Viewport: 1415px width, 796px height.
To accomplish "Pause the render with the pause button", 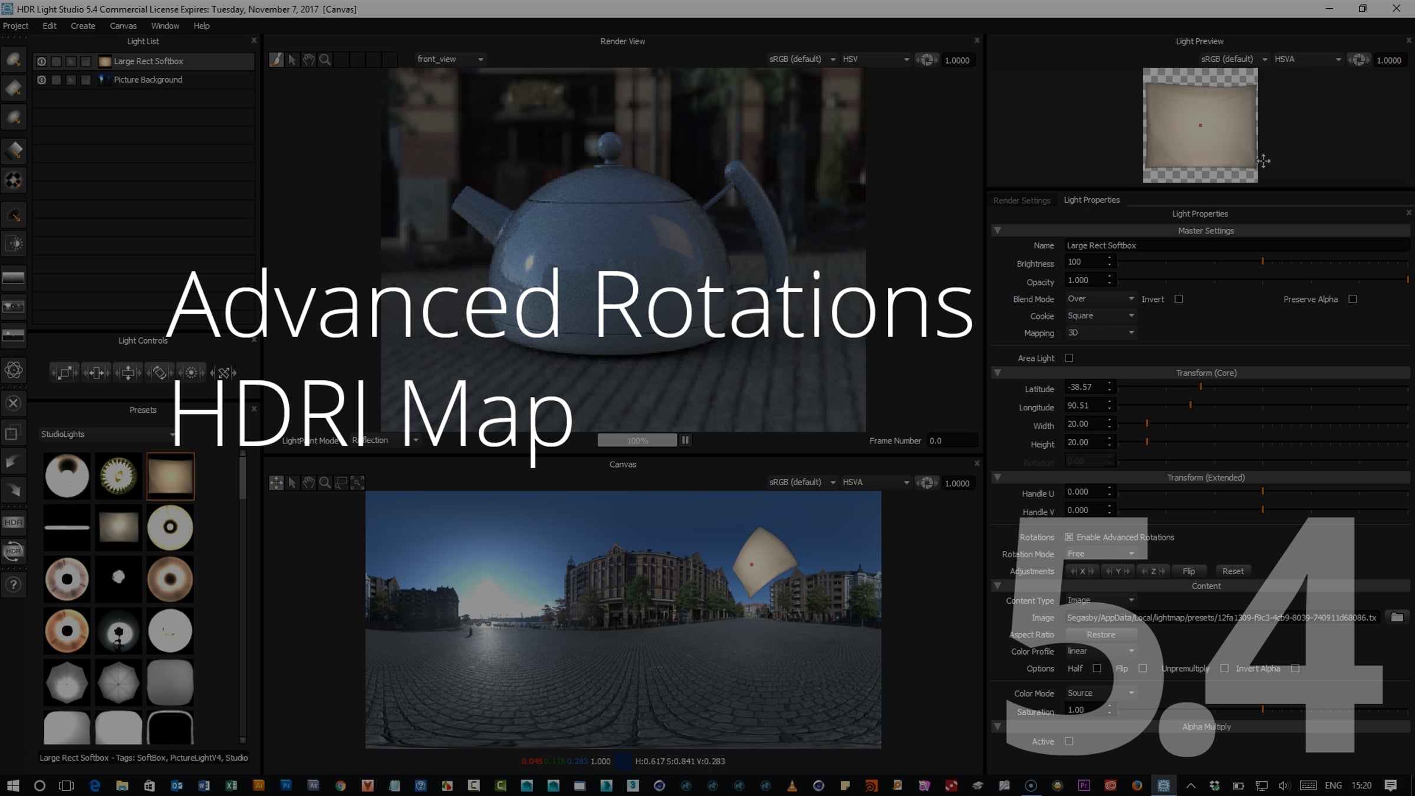I will [685, 440].
